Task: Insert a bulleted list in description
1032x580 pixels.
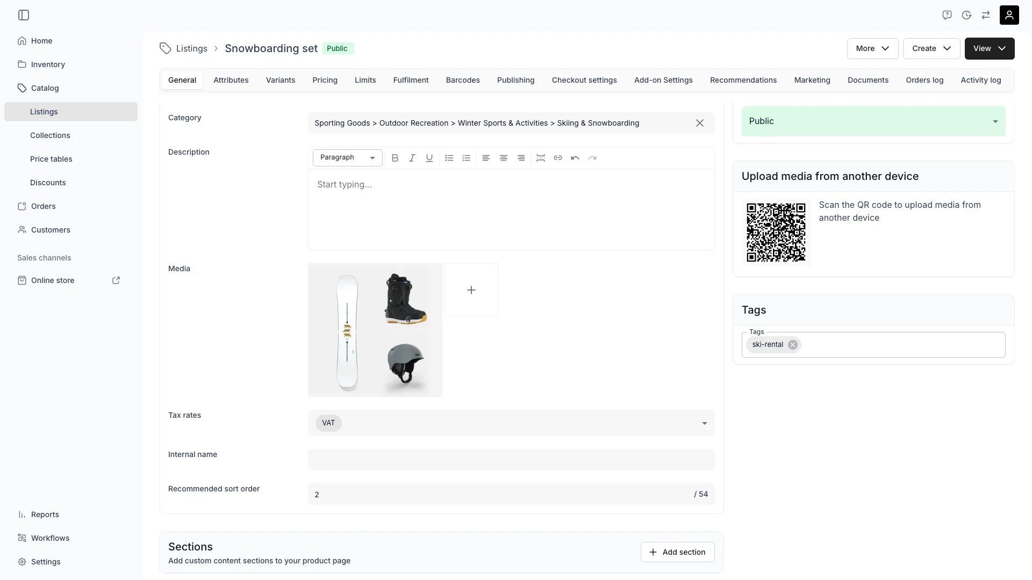Action: (x=449, y=158)
